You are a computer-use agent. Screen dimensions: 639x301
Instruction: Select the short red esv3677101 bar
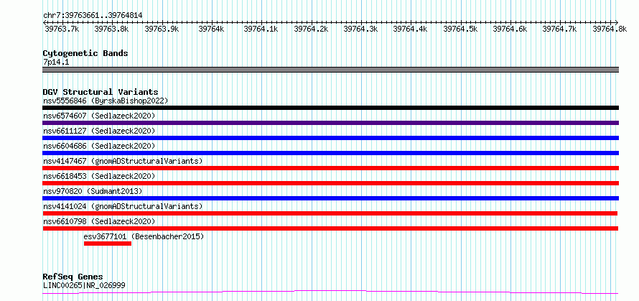(x=108, y=244)
